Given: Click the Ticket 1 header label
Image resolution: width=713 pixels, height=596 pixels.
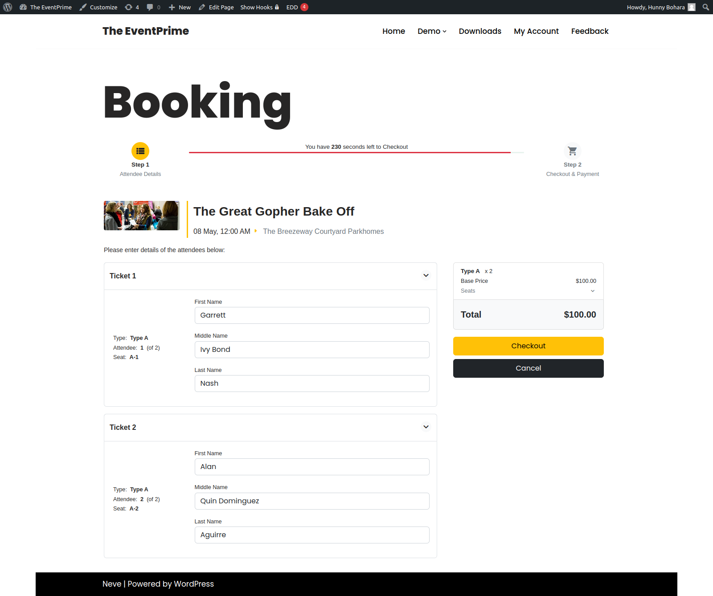Looking at the screenshot, I should tap(123, 276).
